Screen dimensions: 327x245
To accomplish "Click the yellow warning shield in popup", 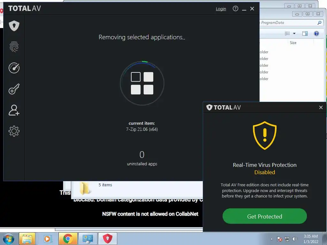I will click(x=265, y=135).
